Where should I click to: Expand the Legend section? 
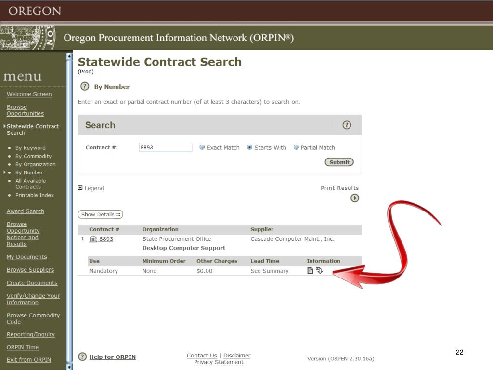pyautogui.click(x=80, y=188)
